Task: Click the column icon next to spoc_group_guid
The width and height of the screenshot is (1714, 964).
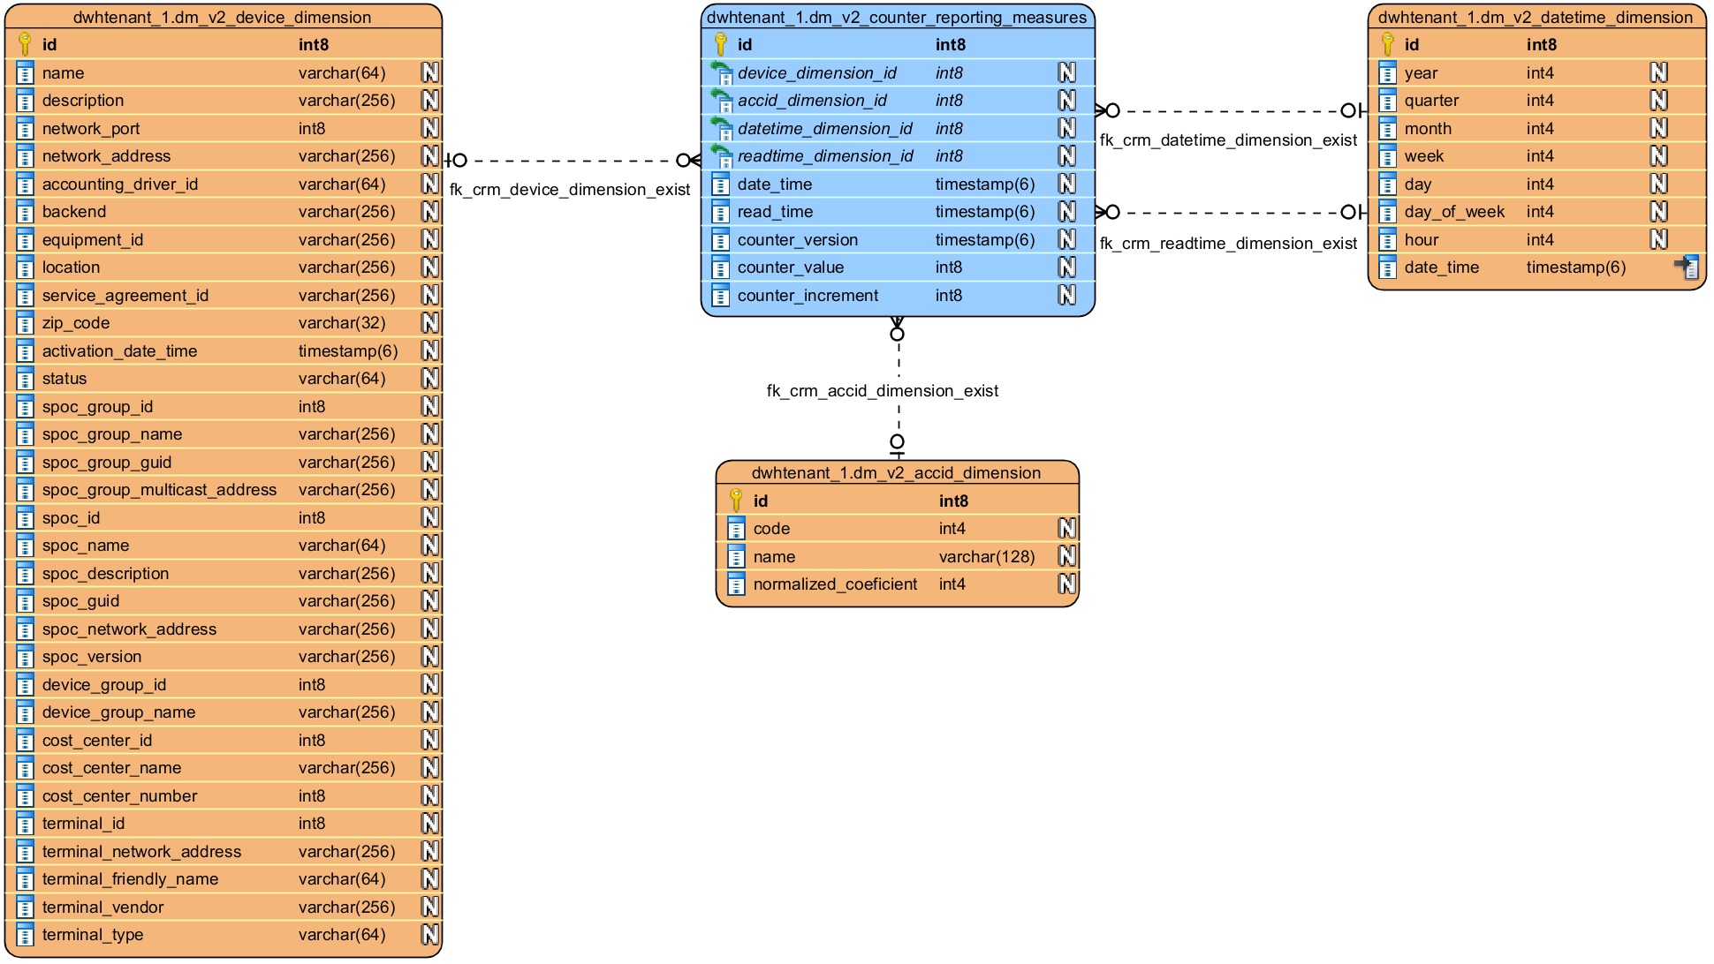Action: [25, 462]
